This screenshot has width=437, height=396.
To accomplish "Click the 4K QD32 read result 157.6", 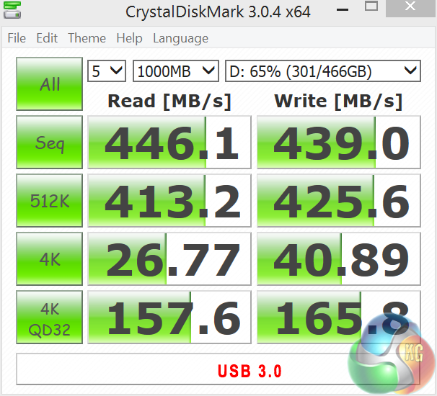I will (169, 318).
